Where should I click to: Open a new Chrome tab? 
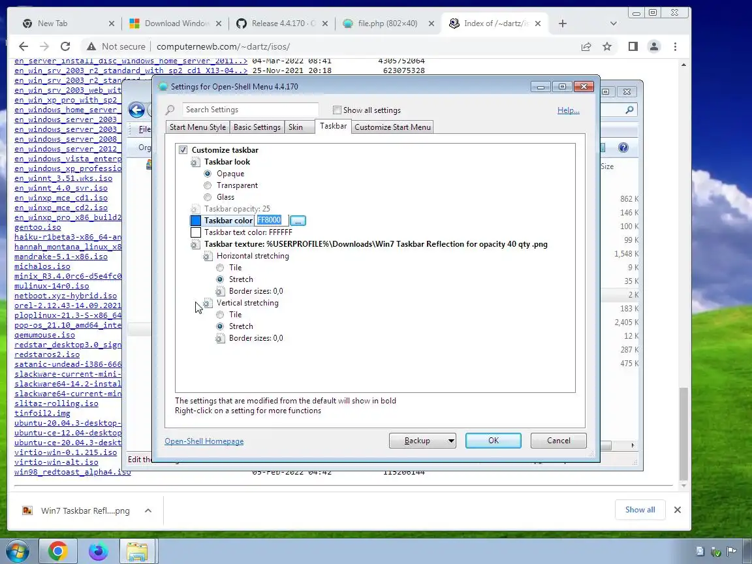coord(563,23)
